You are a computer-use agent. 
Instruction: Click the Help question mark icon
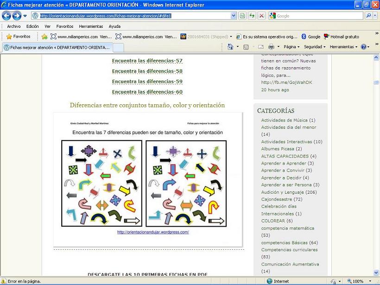coord(363,47)
